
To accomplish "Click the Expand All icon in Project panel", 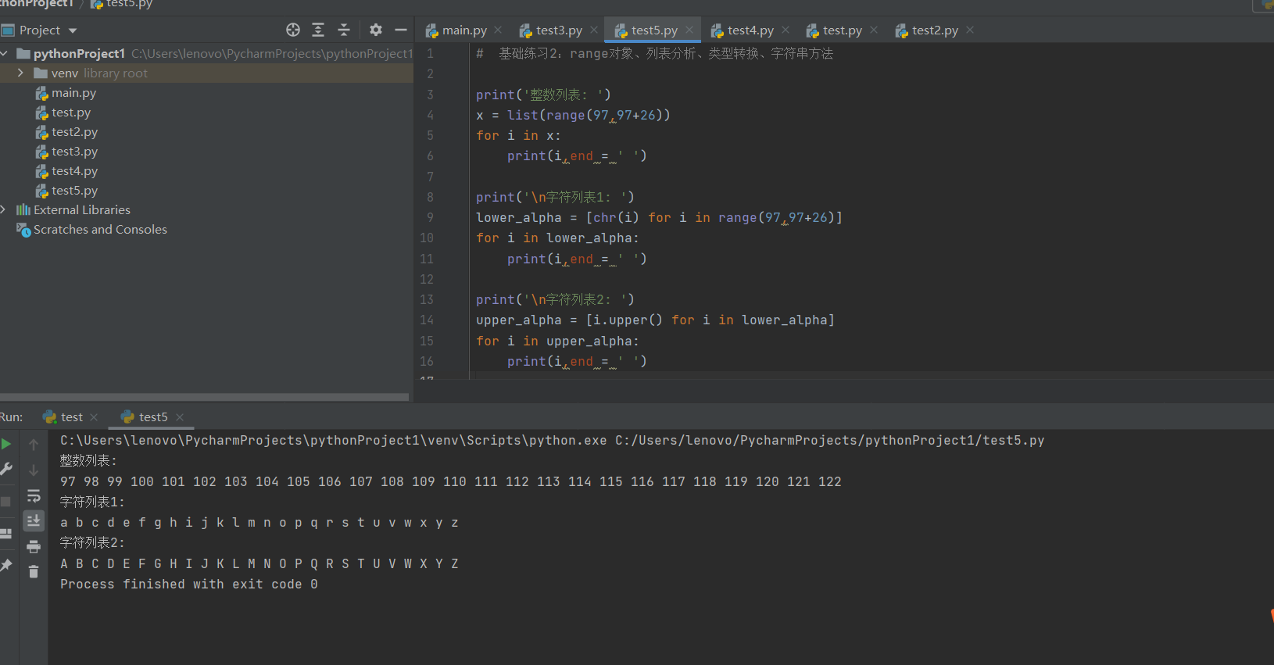I will point(318,30).
